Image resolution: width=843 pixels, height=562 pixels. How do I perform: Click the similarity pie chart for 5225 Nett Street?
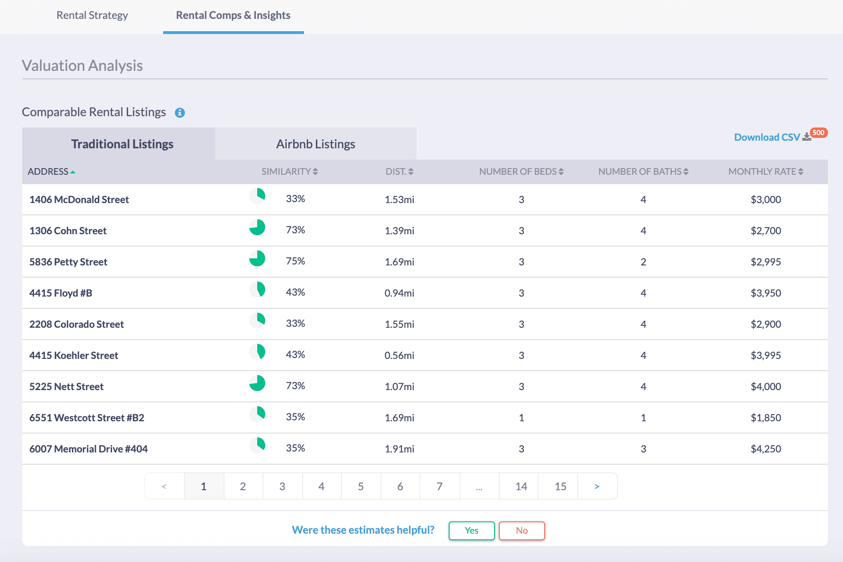(x=257, y=383)
